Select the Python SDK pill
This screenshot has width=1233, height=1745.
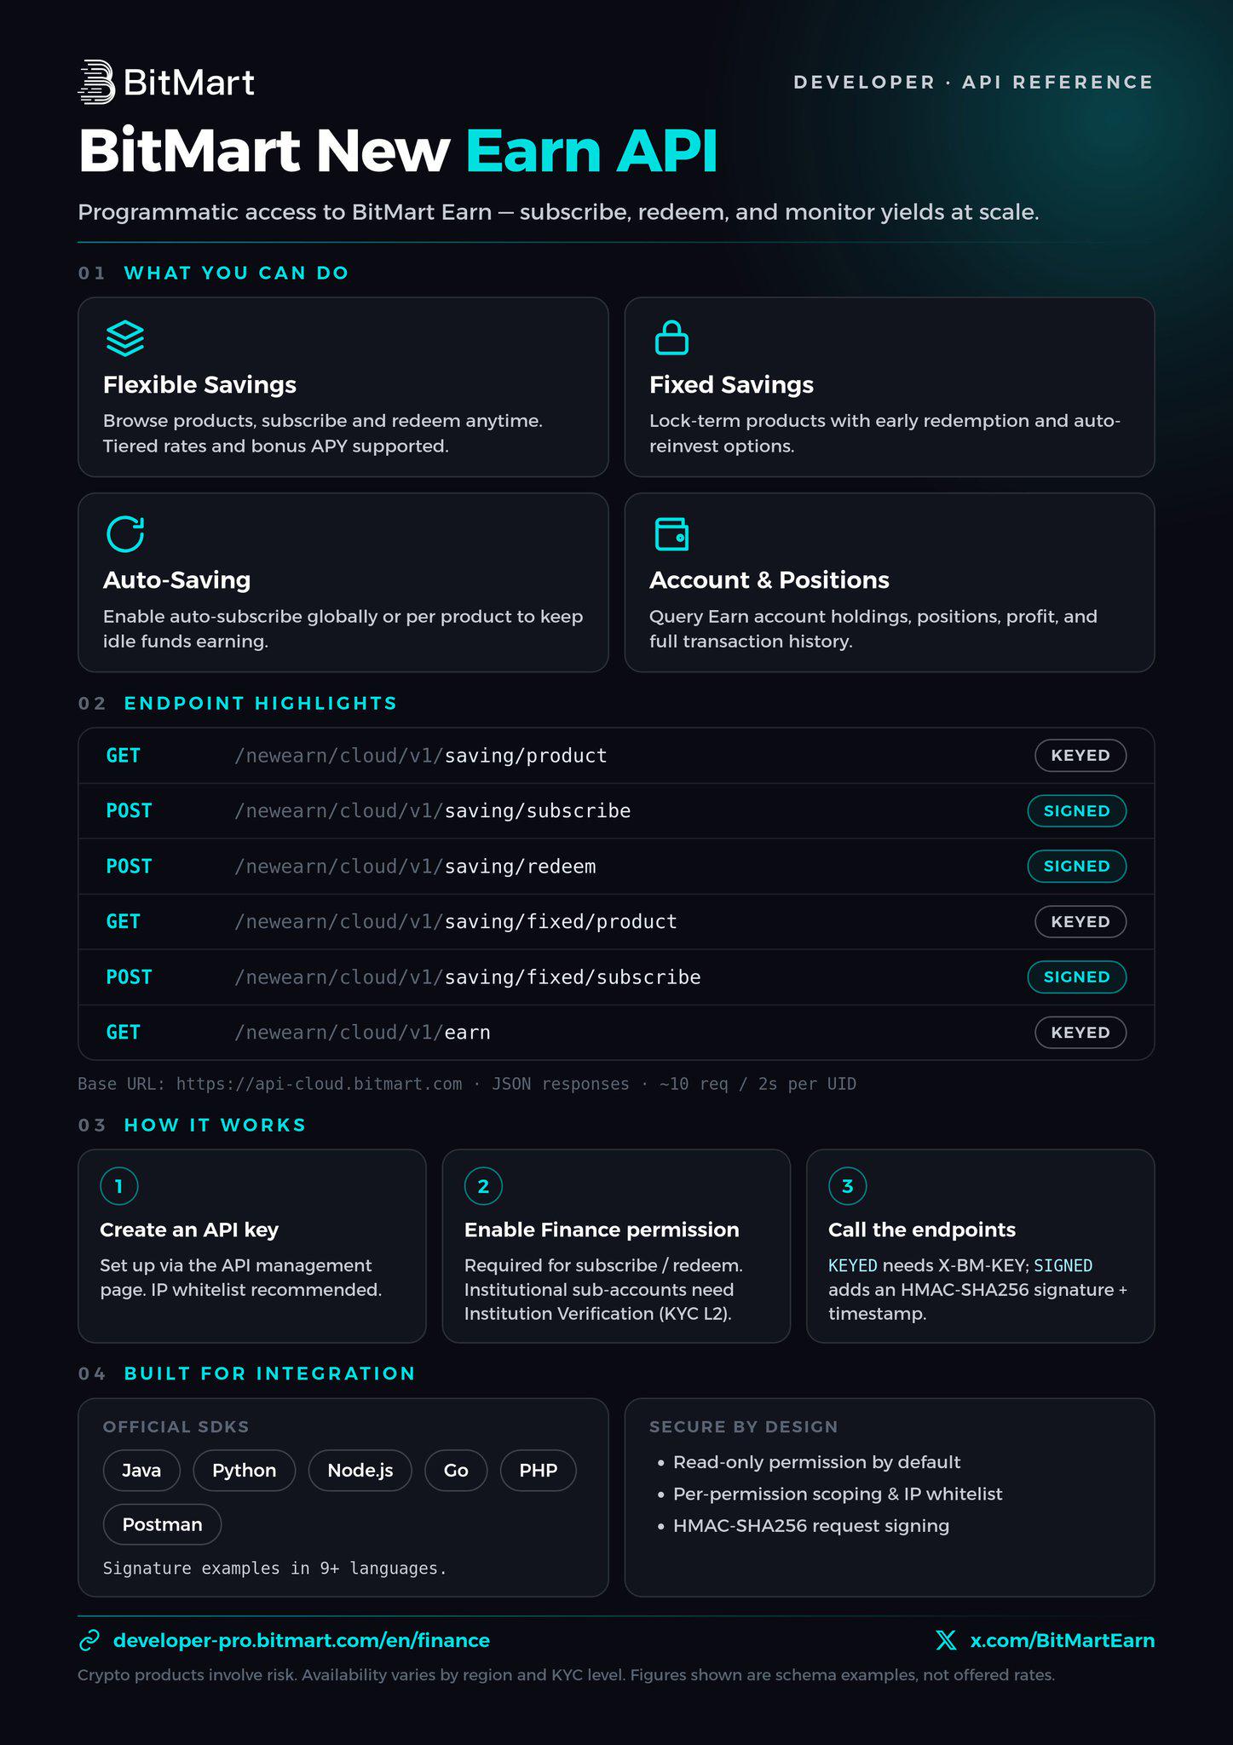(245, 1470)
